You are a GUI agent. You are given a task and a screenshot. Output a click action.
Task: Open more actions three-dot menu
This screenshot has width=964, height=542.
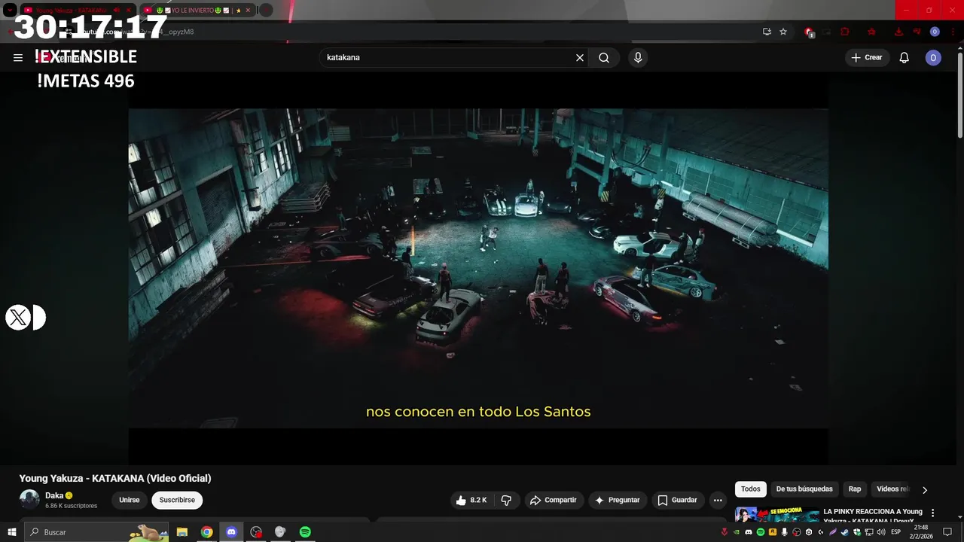718,500
